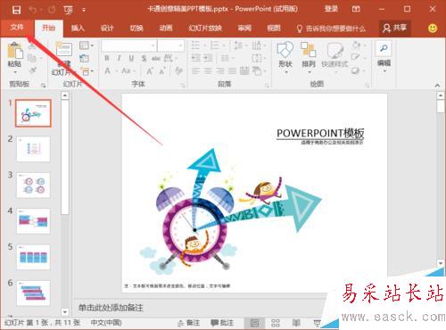Switch to the 视图 (View) tab
Image resolution: width=446 pixels, height=330 pixels.
click(x=274, y=29)
